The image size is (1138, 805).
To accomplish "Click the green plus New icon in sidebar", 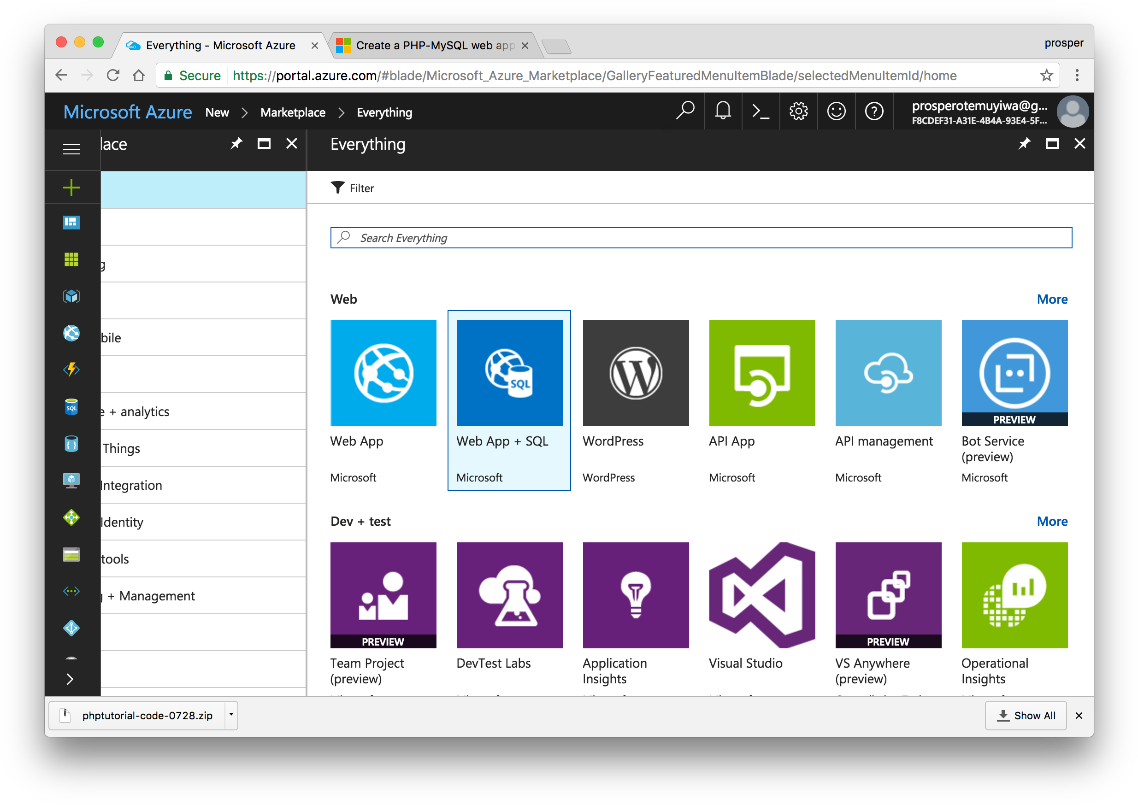I will click(x=71, y=188).
